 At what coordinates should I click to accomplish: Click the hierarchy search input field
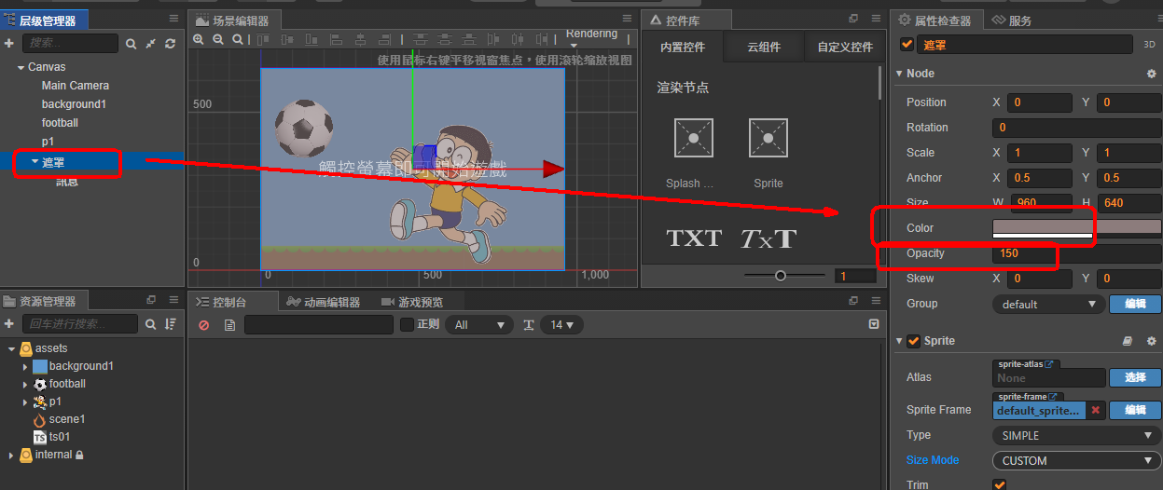(x=70, y=44)
